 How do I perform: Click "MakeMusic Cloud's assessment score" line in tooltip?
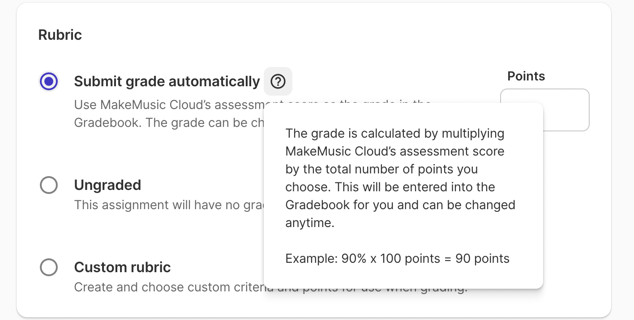394,152
